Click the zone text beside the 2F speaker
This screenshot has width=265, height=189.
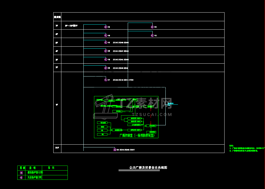click(x=120, y=68)
